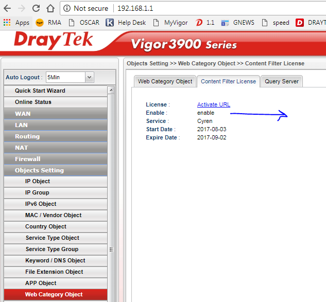Click the sidebar scrollbar grip handle
Viewport: 326px width, 302px height.
click(x=111, y=250)
